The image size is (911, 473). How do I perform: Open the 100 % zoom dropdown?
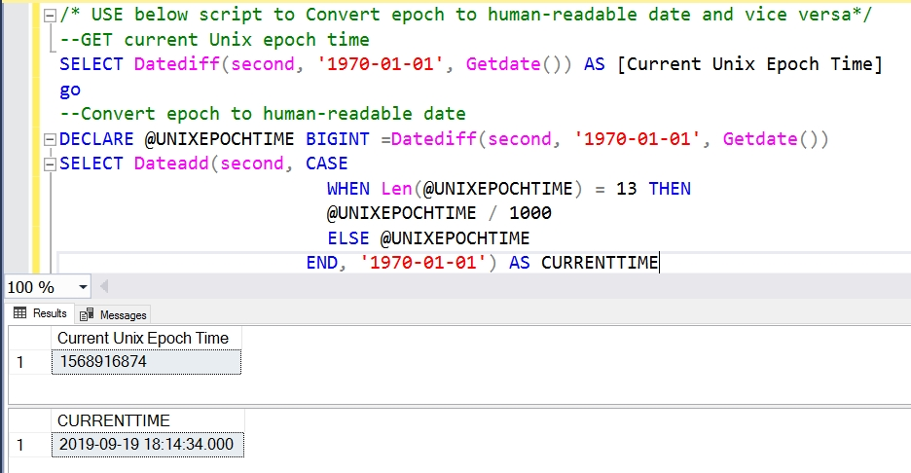(83, 287)
